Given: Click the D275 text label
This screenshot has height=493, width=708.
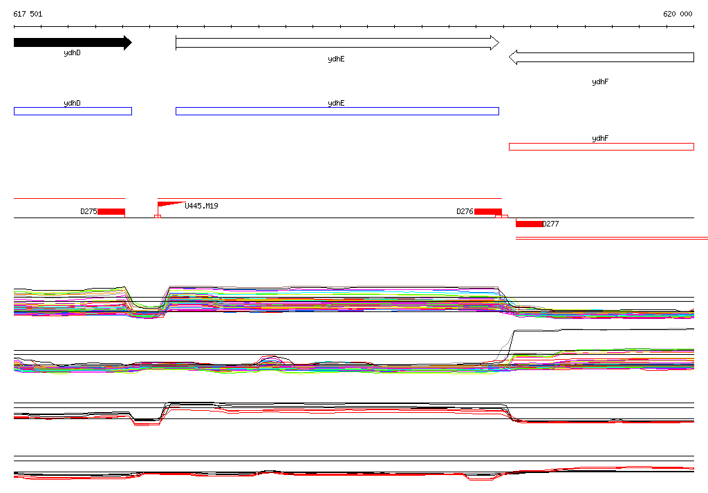Looking at the screenshot, I should tap(88, 211).
